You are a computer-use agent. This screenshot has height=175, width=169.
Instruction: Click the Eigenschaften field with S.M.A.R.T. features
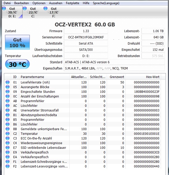coord(114,68)
